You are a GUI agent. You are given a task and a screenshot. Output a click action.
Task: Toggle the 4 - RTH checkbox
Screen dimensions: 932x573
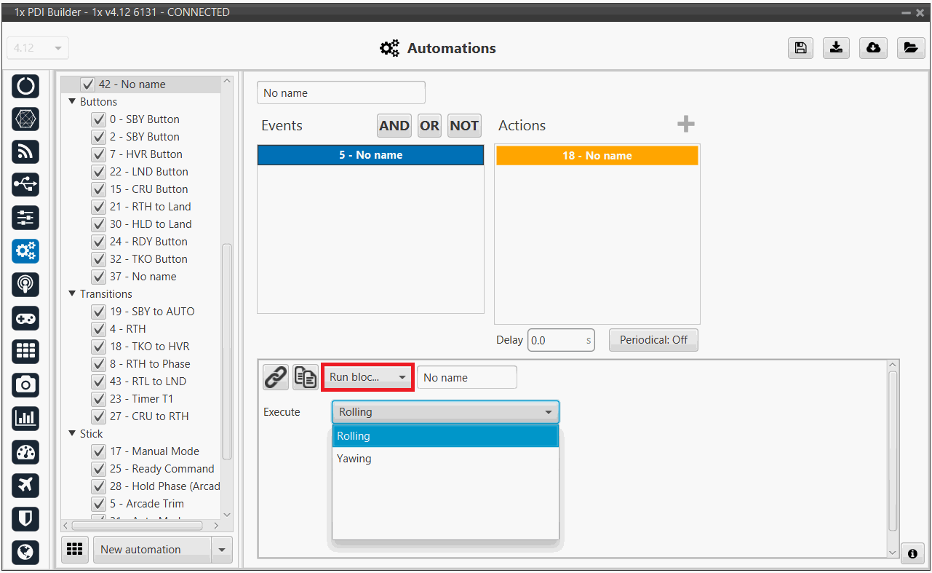click(99, 329)
